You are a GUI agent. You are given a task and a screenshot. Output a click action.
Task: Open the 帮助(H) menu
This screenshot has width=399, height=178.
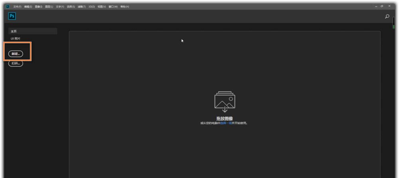click(x=124, y=7)
